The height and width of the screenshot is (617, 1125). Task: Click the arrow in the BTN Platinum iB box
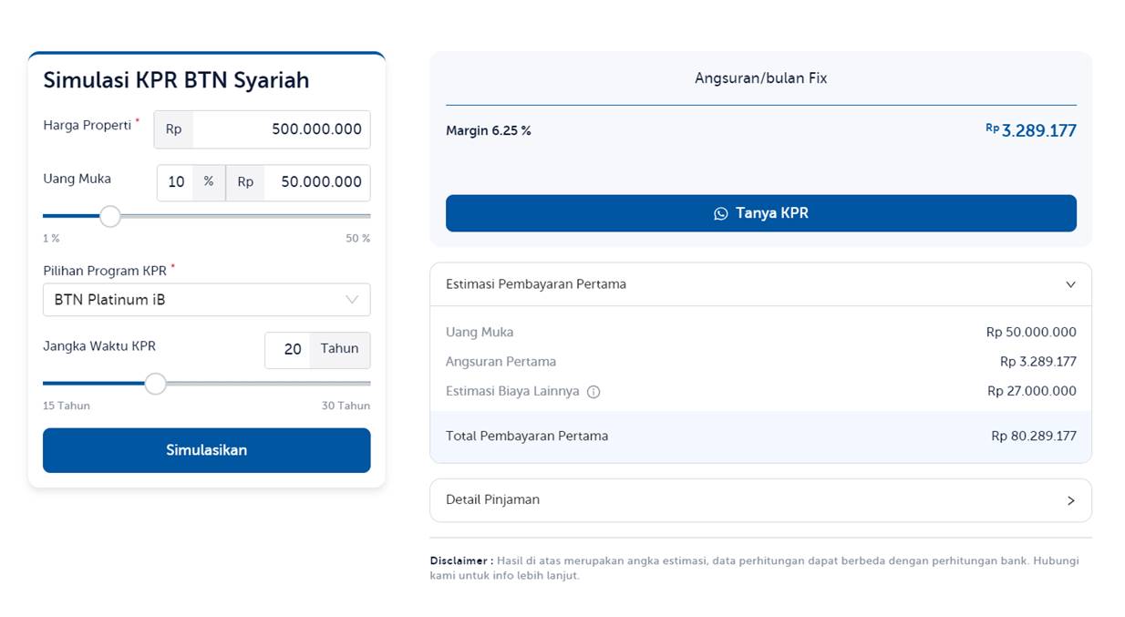pos(352,300)
